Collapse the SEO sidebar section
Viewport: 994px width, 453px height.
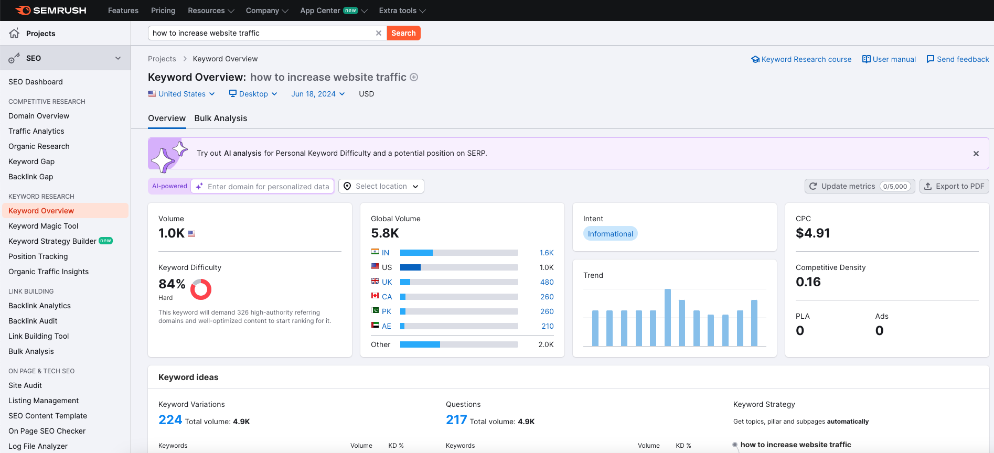(118, 58)
